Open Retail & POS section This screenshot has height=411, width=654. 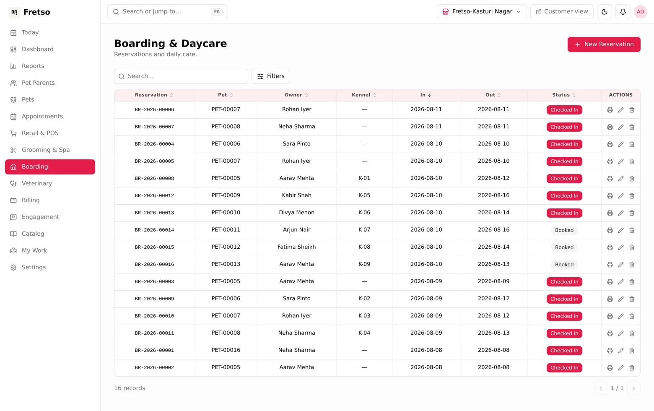50,133
